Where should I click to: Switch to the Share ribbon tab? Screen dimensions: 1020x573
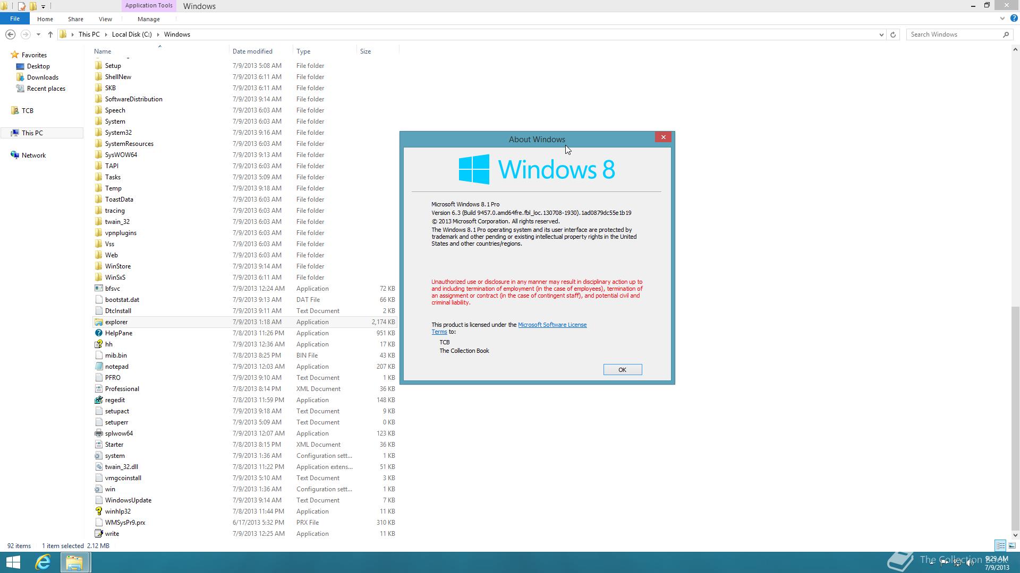(75, 19)
